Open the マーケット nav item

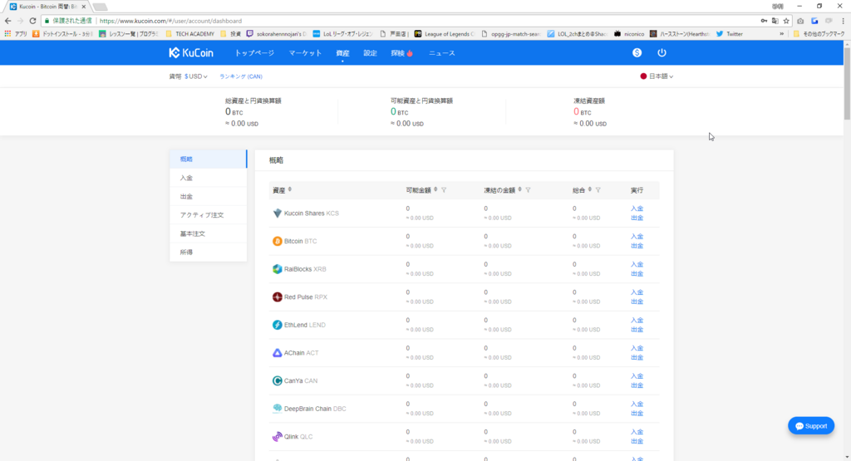pyautogui.click(x=305, y=53)
